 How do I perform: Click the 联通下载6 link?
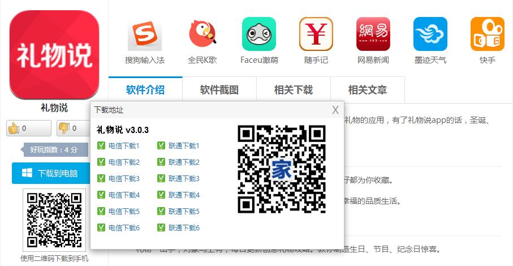(184, 228)
